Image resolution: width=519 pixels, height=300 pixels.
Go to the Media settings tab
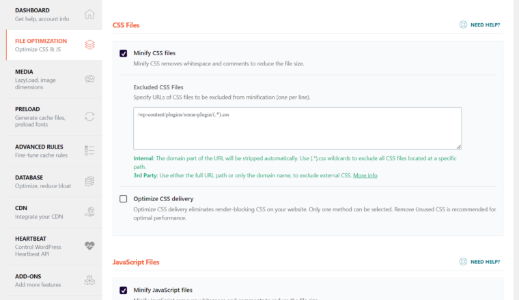pyautogui.click(x=54, y=79)
